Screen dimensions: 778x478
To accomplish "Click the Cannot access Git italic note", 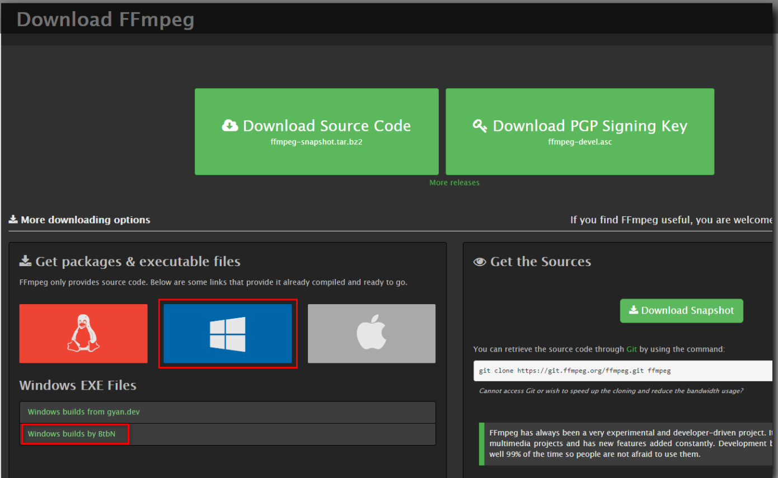I will pos(611,391).
